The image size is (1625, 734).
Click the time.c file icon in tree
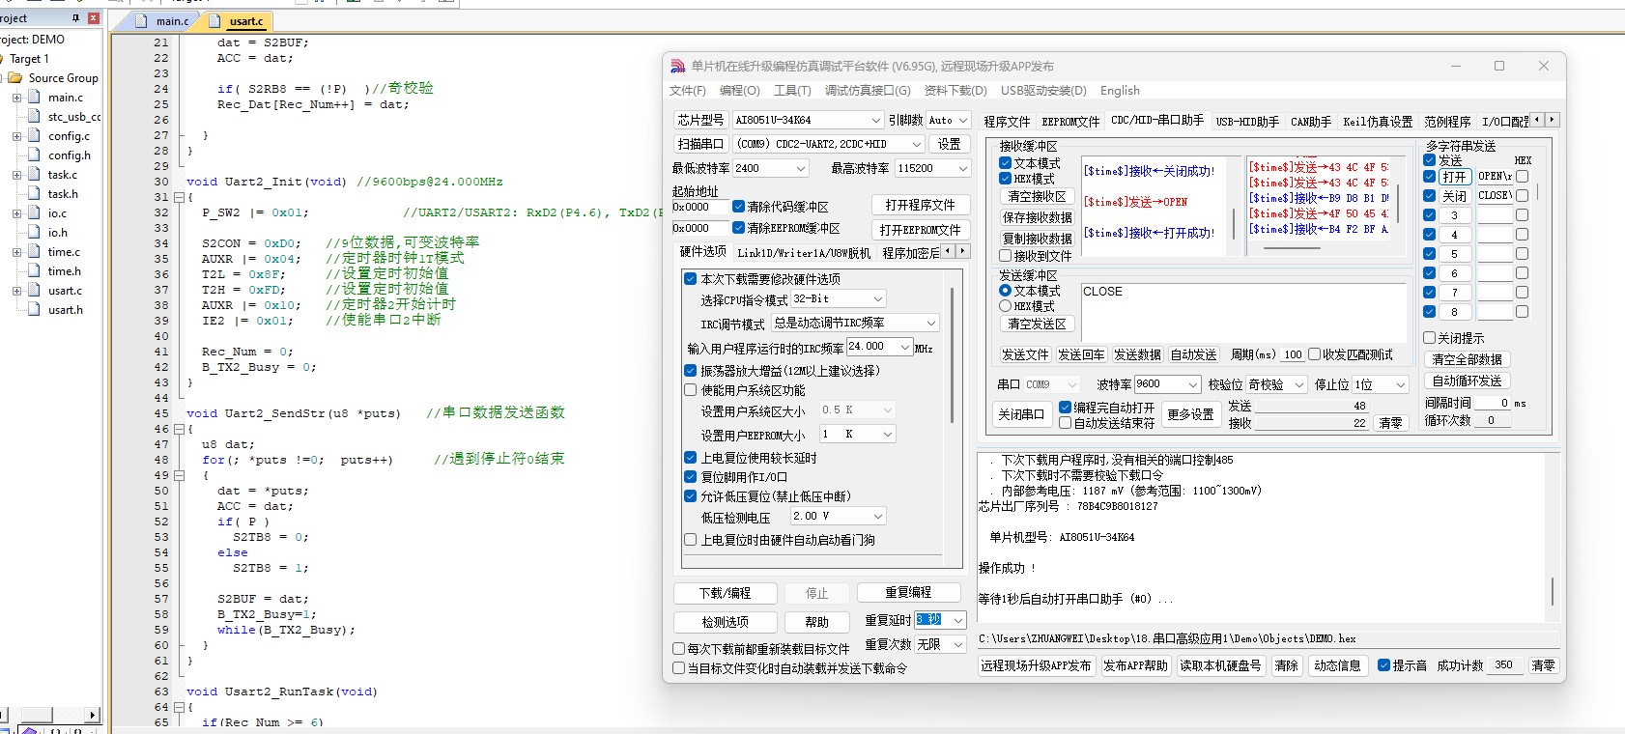(35, 251)
